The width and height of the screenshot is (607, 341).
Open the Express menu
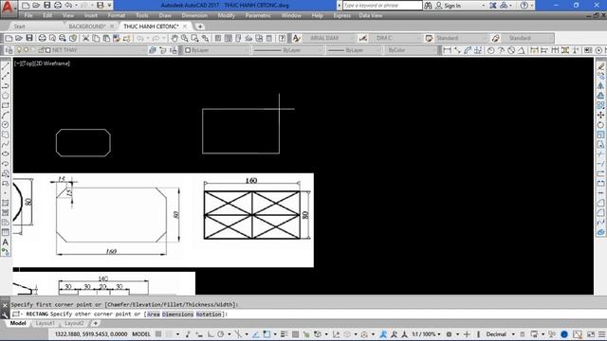click(x=341, y=15)
